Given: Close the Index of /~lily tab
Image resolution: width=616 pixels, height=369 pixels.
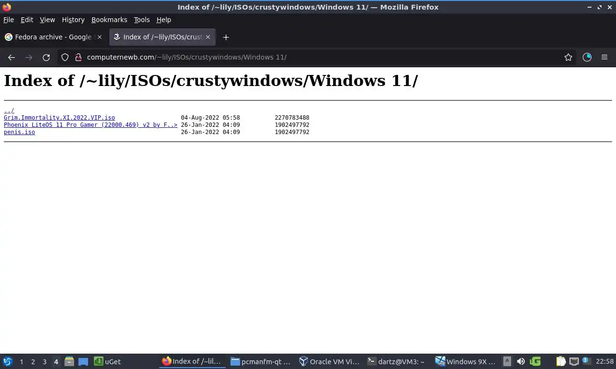Looking at the screenshot, I should pos(208,37).
